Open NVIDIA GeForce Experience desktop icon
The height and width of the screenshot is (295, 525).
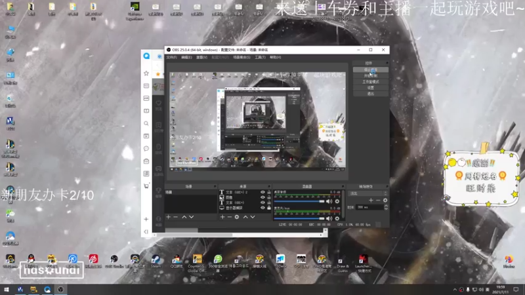click(x=135, y=10)
